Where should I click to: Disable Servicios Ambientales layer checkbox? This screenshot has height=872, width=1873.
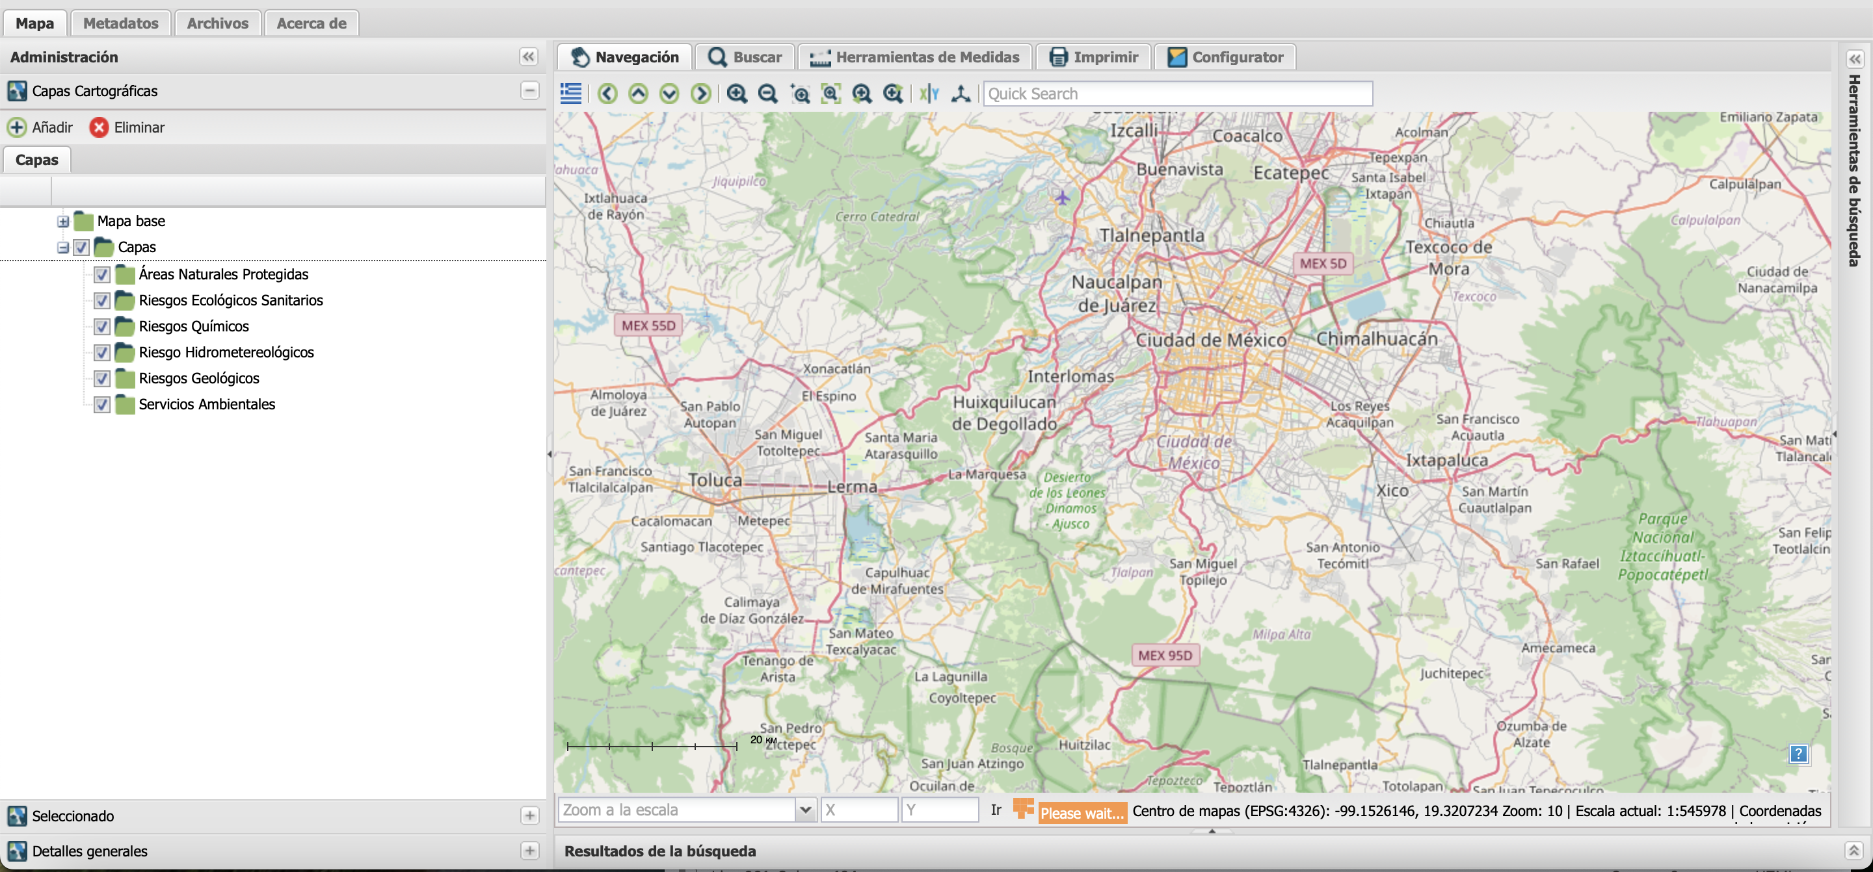coord(102,405)
